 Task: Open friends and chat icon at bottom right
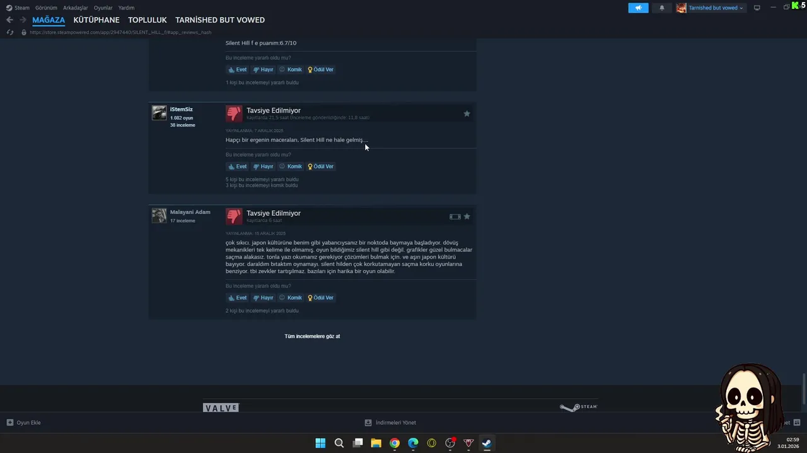(x=797, y=423)
